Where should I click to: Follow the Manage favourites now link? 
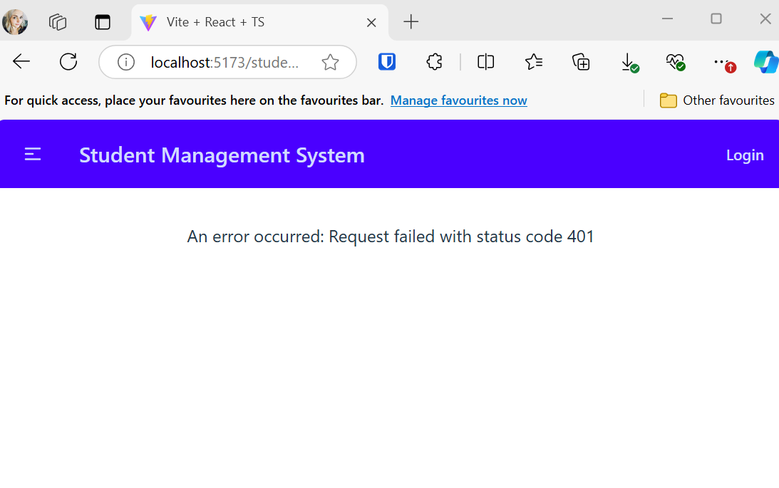[458, 100]
